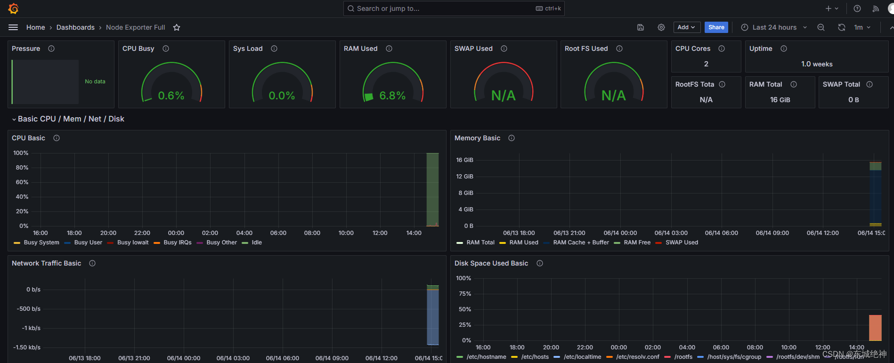The image size is (894, 363).
Task: Open the news RSS feed icon
Action: (x=876, y=8)
